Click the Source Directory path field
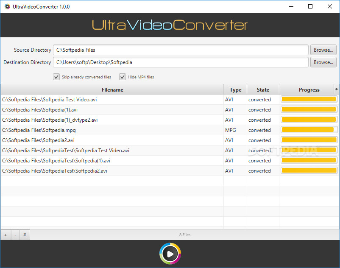Image resolution: width=340 pixels, height=268 pixels. point(181,50)
